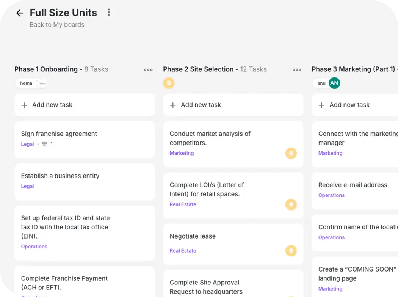Add new task in Phase 2 Site Selection
The height and width of the screenshot is (297, 398).
tap(233, 105)
